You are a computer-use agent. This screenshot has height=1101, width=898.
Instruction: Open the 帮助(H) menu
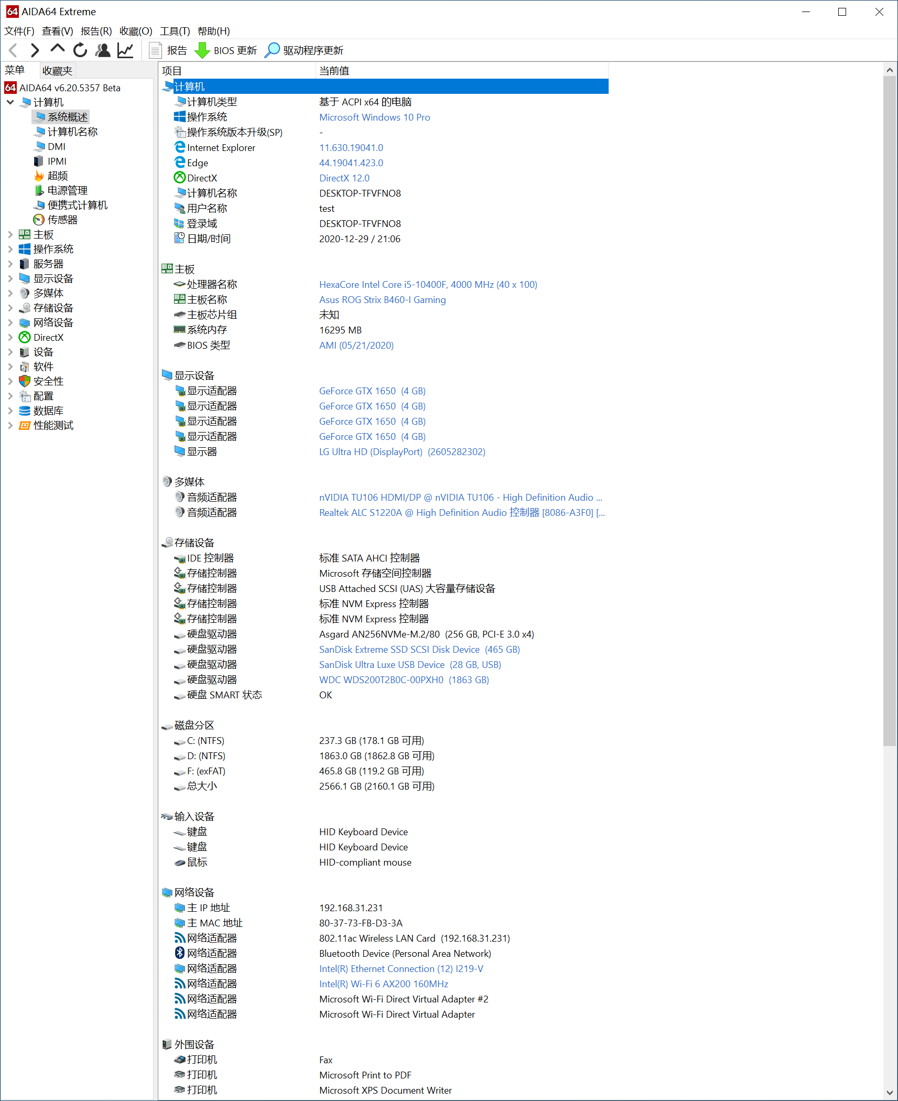[214, 31]
